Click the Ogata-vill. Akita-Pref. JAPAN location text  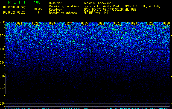(x=122, y=6)
